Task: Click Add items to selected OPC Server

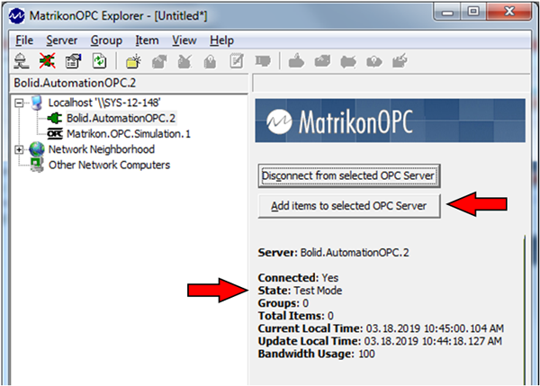Action: coord(348,206)
